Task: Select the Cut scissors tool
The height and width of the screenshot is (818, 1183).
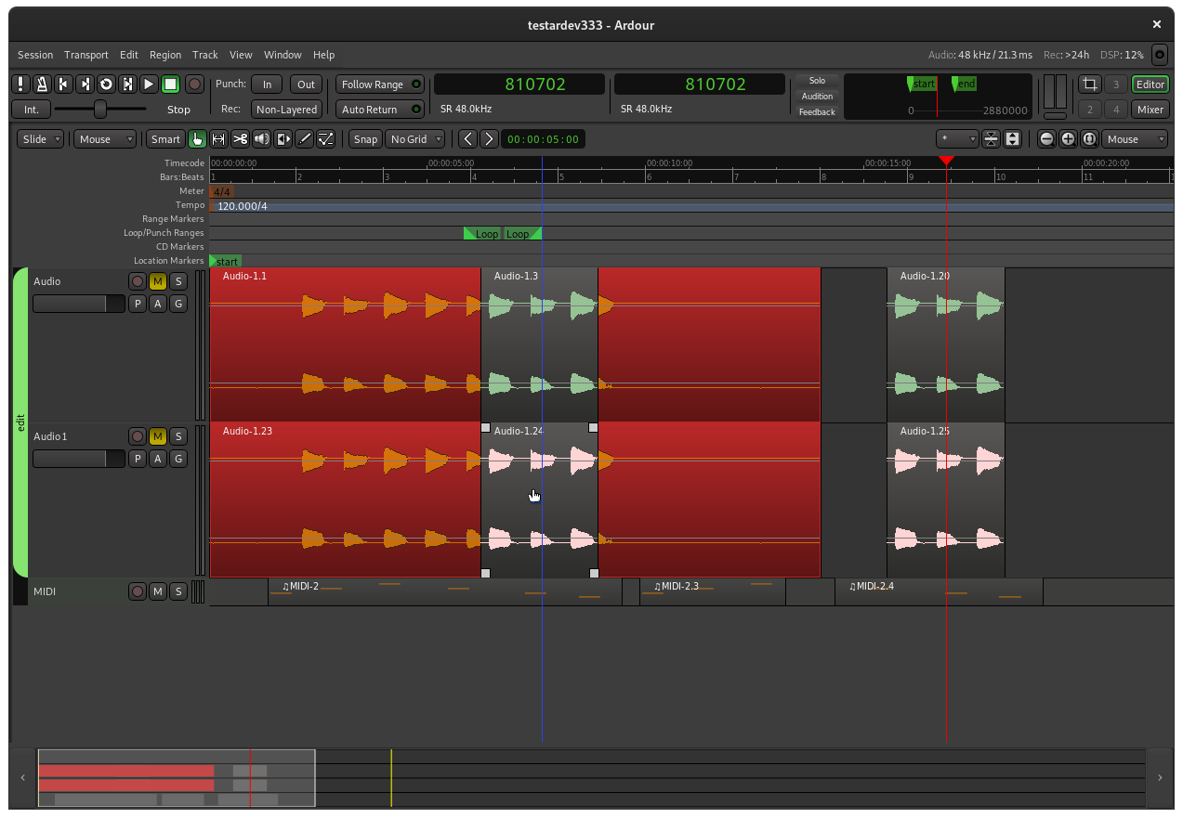Action: [241, 139]
